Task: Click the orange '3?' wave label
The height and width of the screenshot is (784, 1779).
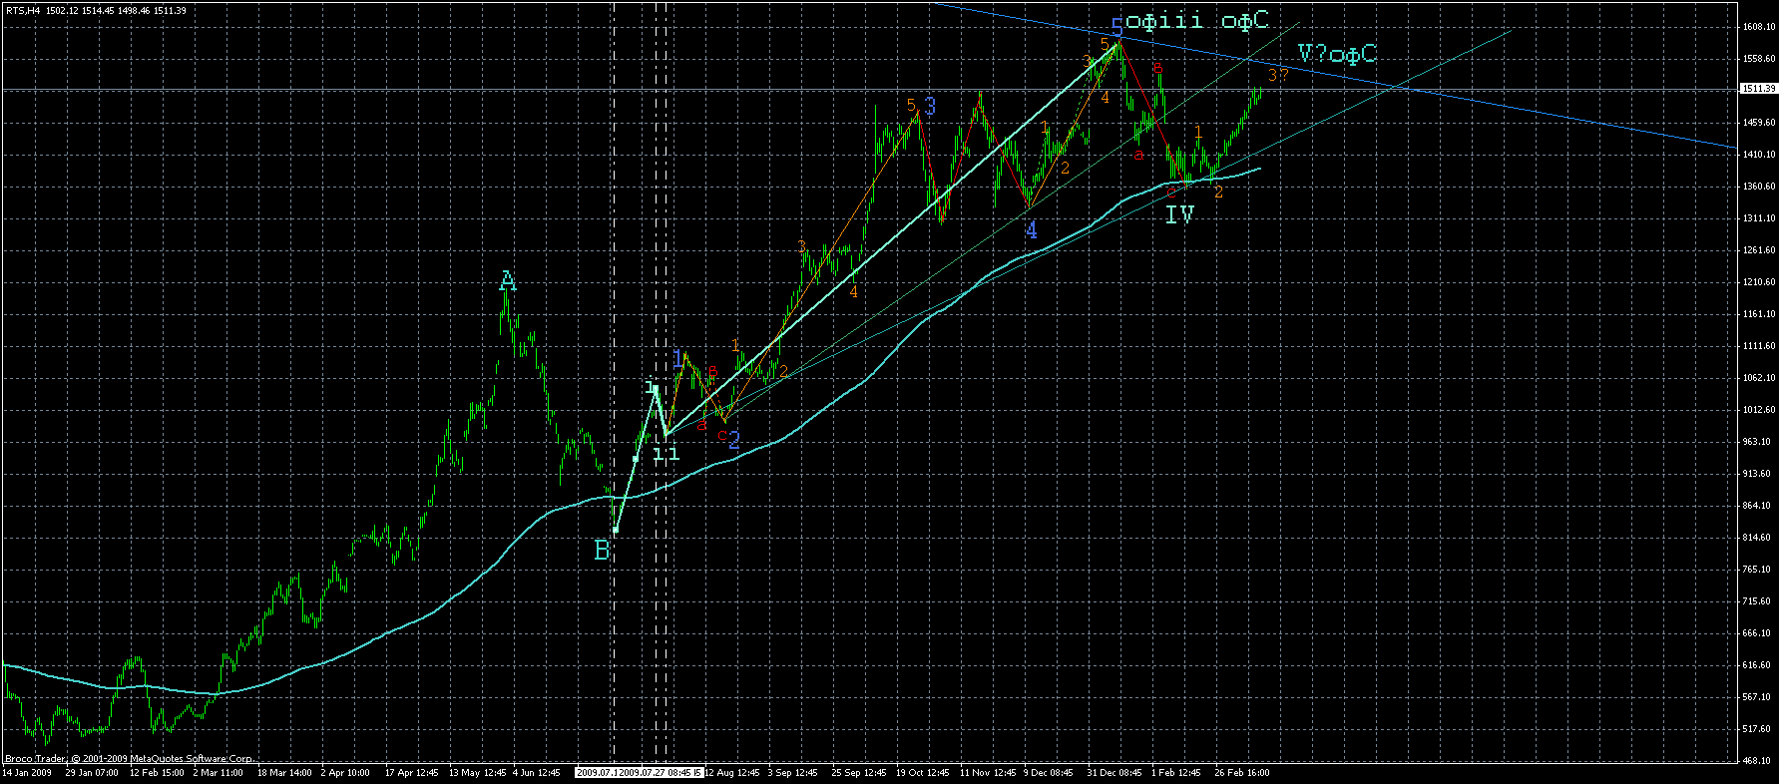Action: [1278, 75]
